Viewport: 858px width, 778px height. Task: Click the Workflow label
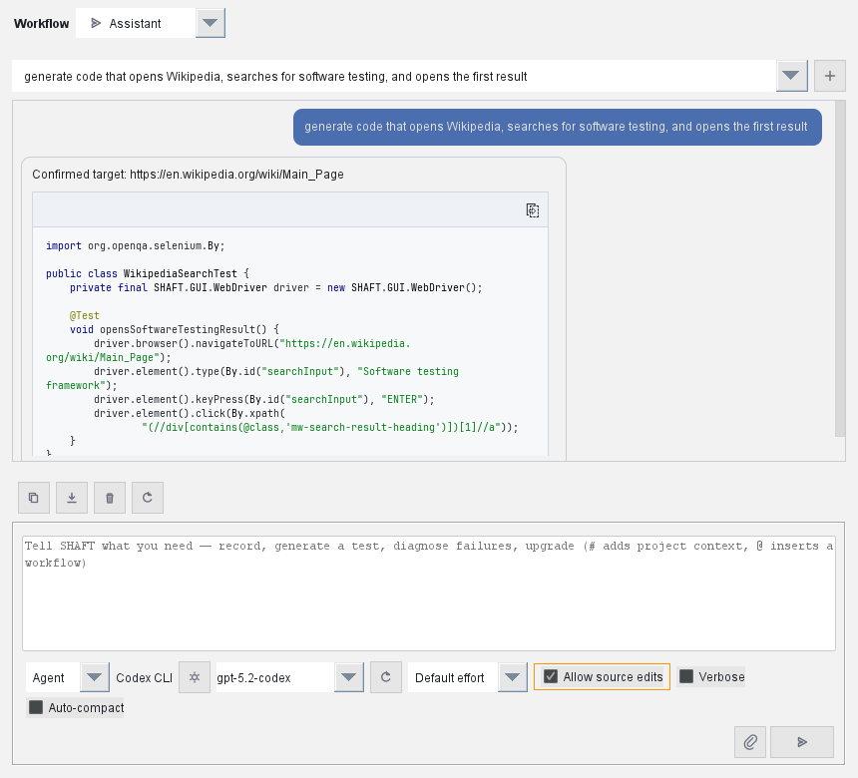42,24
